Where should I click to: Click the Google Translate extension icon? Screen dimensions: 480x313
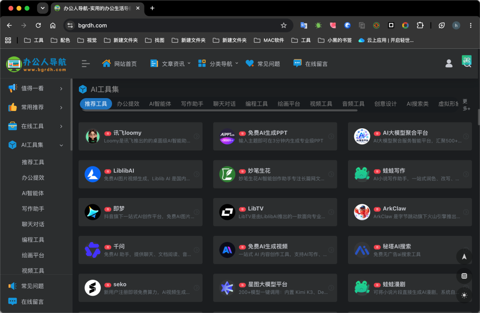point(304,25)
